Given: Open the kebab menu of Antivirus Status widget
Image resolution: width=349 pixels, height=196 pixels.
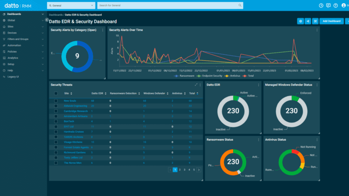Looking at the screenshot, I should coord(317,140).
